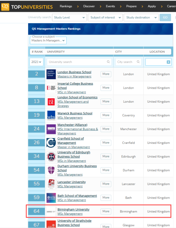The image size is (176, 228).
Task: Click the LOCATION column header
Action: click(x=157, y=52)
